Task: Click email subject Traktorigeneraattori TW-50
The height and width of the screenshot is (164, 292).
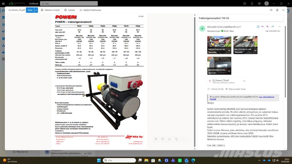Action: (x=214, y=18)
